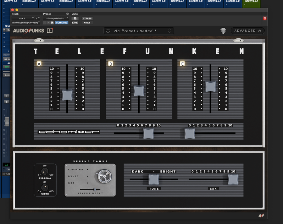Open the insert position 'd' dropdown
The width and height of the screenshot is (283, 224).
coord(37,19)
